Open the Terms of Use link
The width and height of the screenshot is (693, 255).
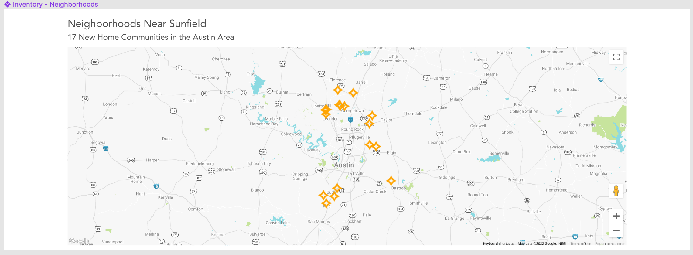581,244
